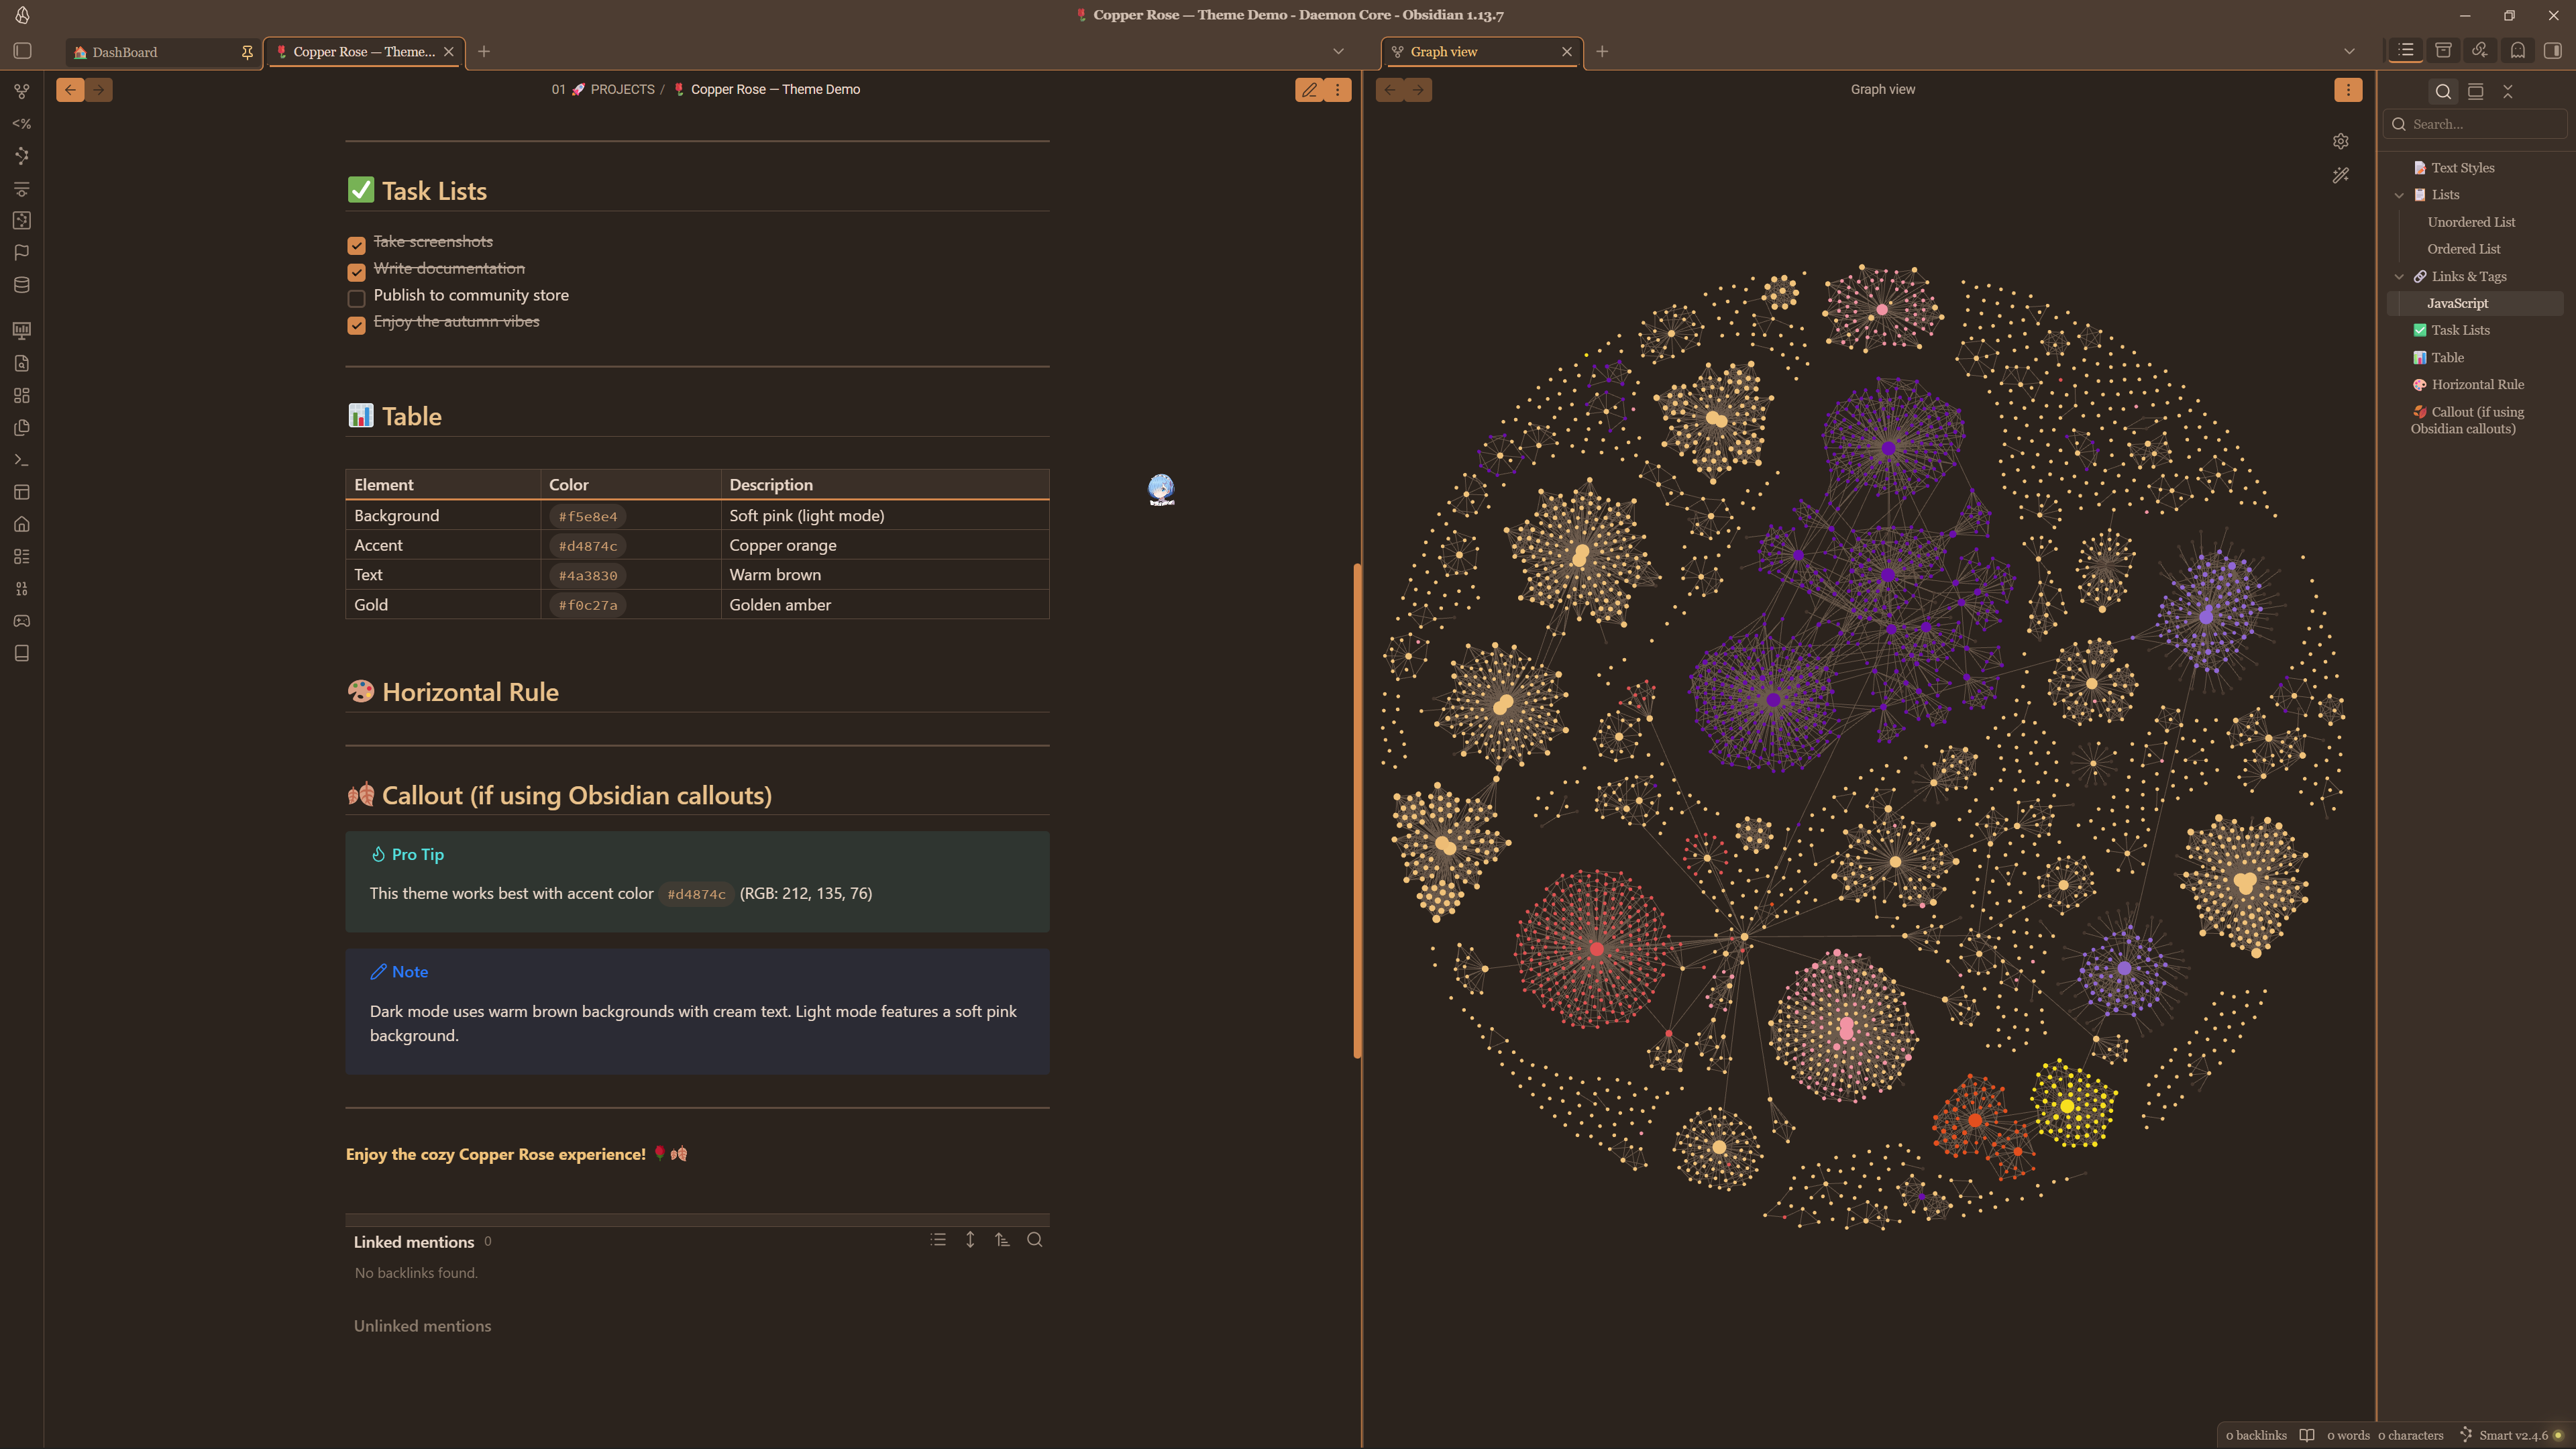Jump to Unordered List in outline
The image size is (2576, 1449).
coord(2471,222)
